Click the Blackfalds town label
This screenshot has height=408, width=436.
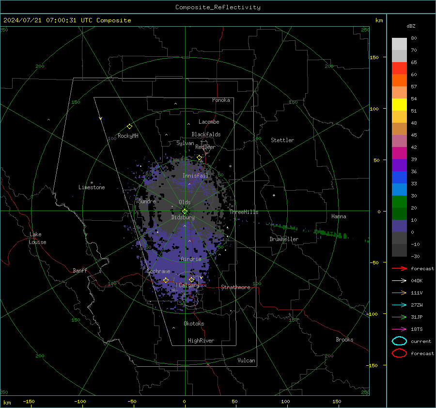pyautogui.click(x=206, y=134)
